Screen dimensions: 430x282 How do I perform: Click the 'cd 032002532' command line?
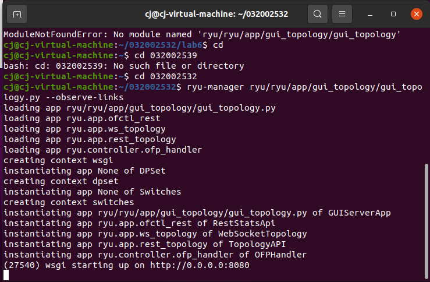[x=100, y=76]
